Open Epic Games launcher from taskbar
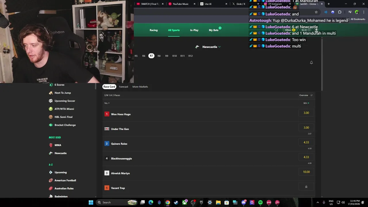Viewport: 368px width, 207px height. point(201,202)
